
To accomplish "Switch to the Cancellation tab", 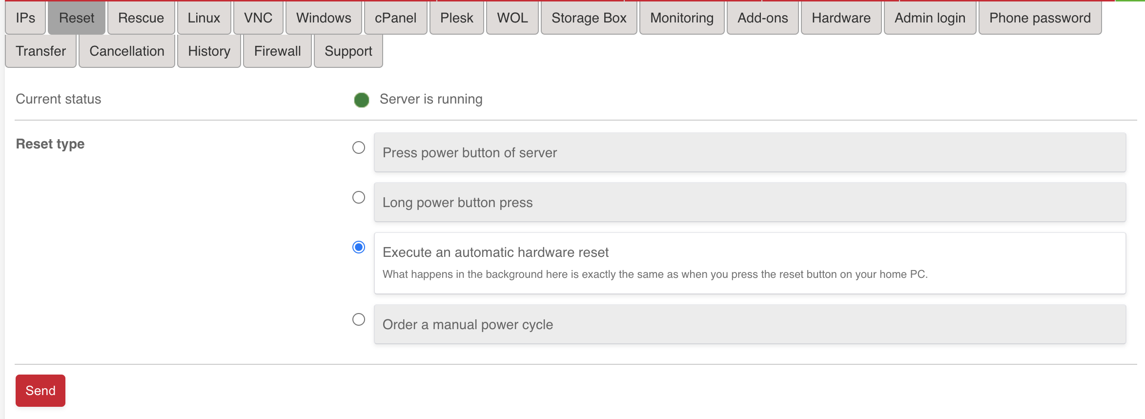I will tap(127, 51).
